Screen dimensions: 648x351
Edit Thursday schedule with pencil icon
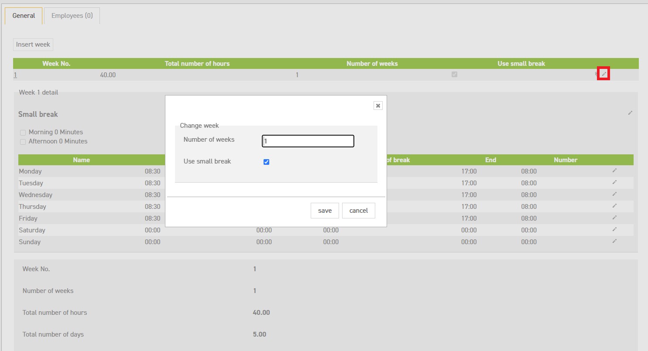point(614,206)
